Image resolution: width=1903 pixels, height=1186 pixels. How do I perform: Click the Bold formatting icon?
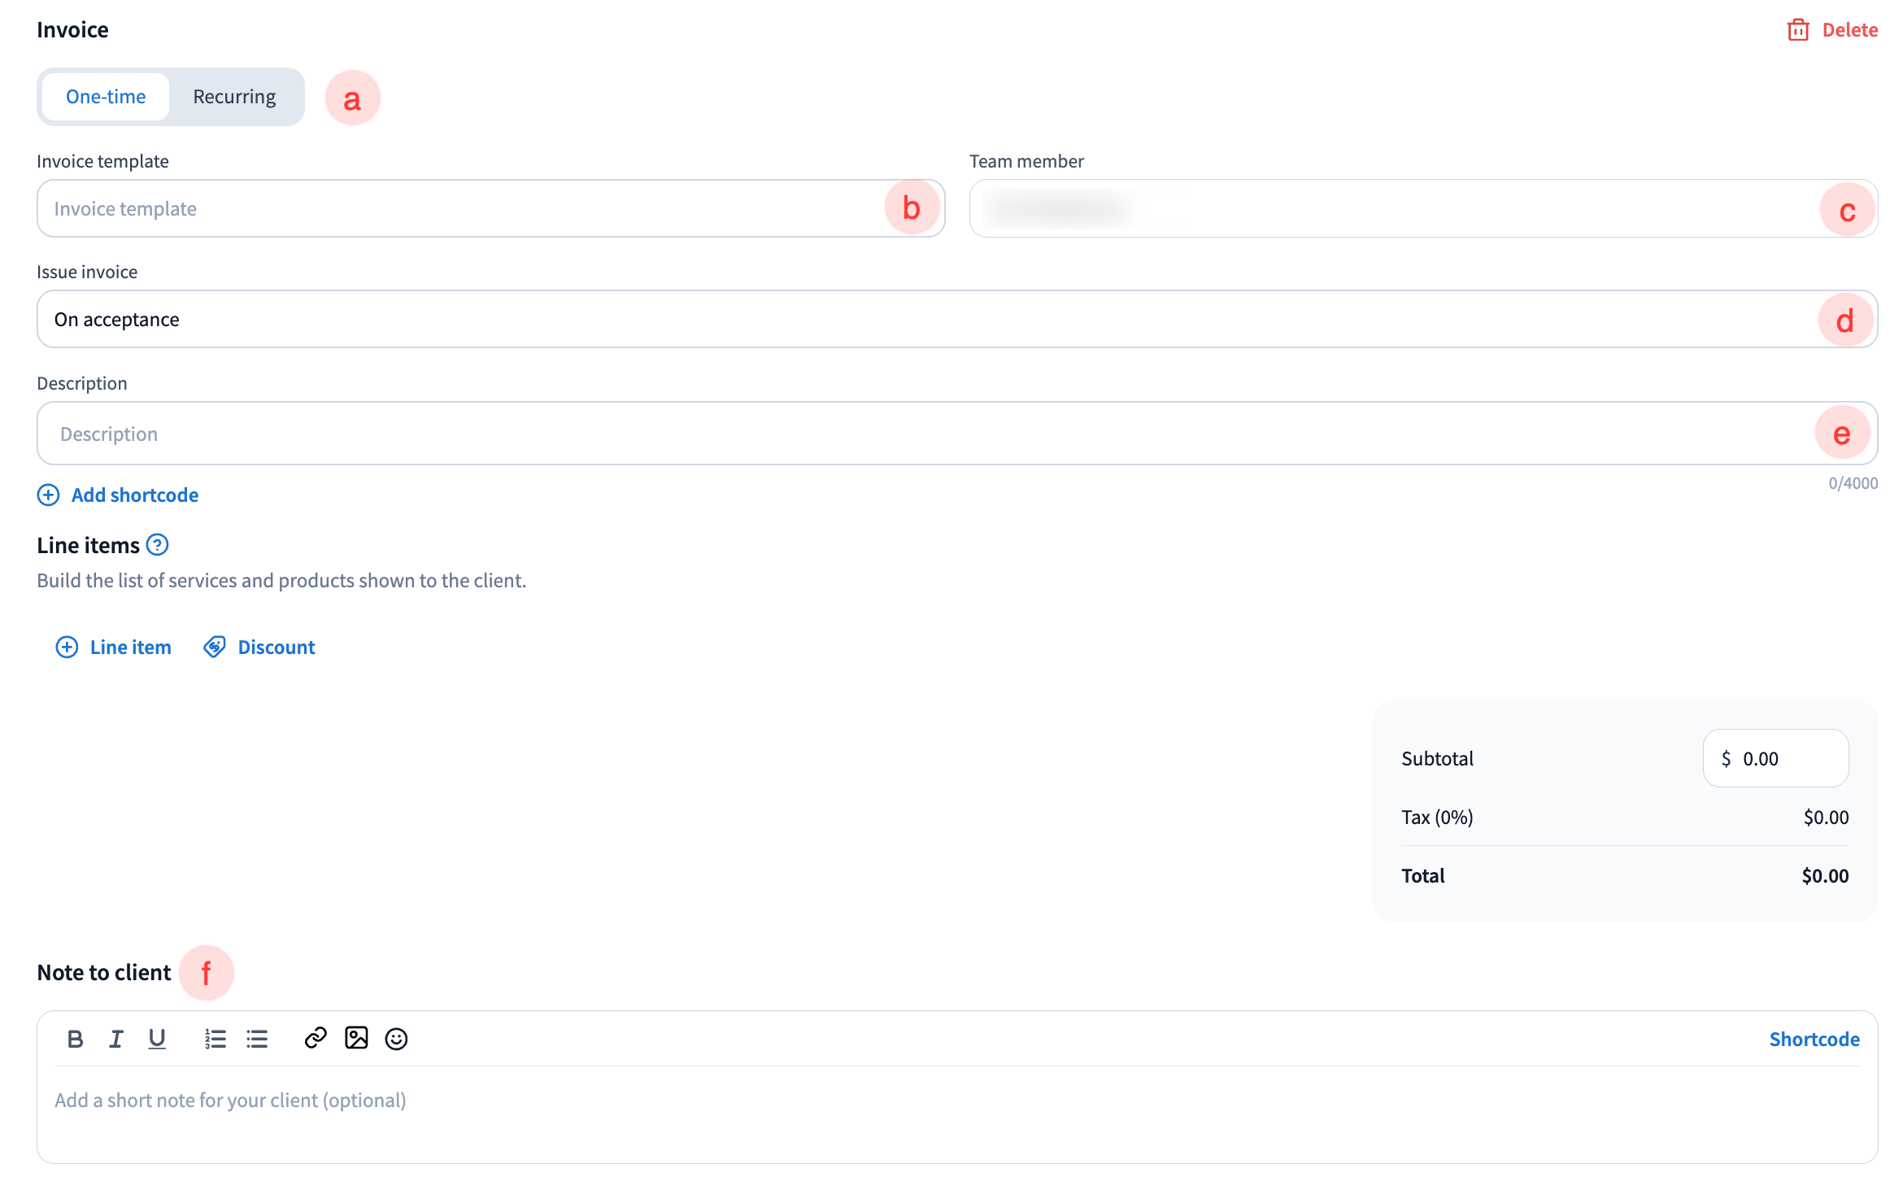[x=75, y=1039]
